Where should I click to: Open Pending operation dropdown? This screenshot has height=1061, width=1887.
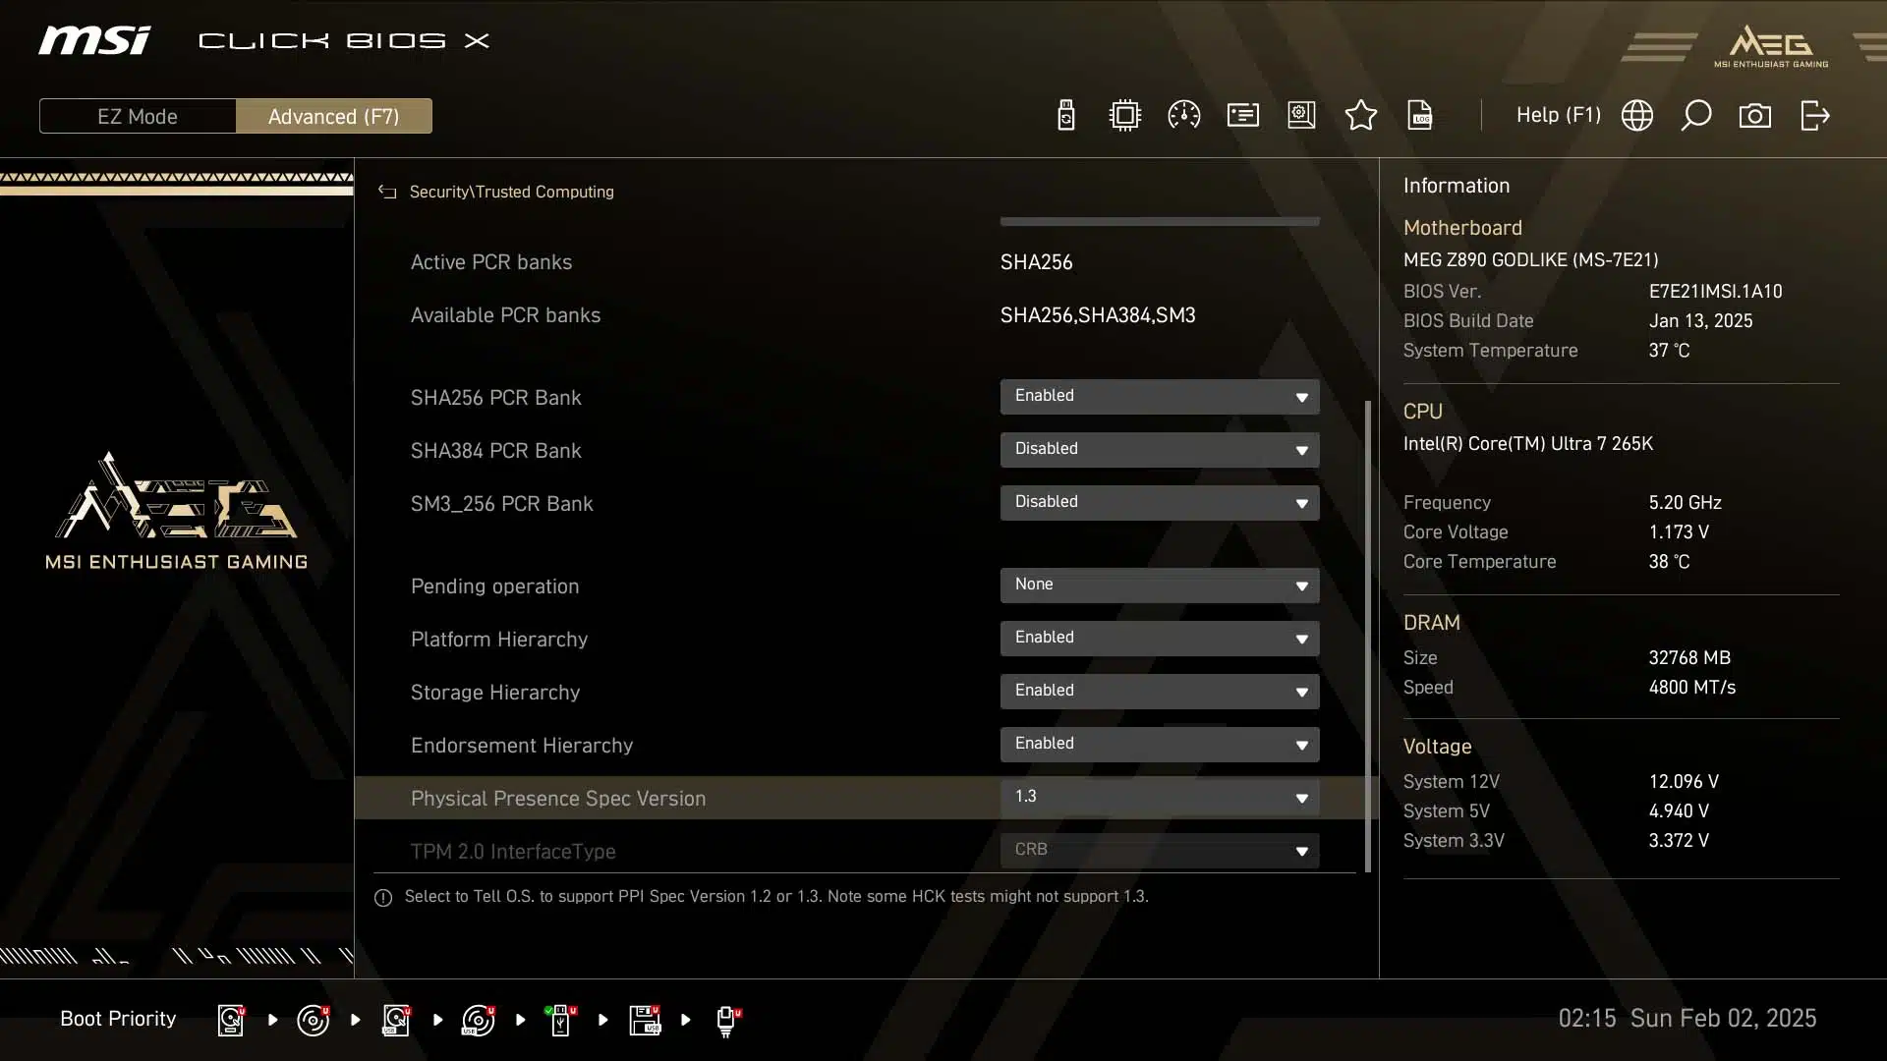point(1160,586)
